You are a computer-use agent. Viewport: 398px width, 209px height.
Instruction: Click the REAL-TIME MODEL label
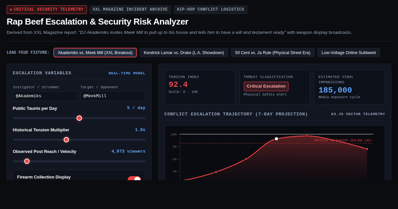click(x=127, y=73)
